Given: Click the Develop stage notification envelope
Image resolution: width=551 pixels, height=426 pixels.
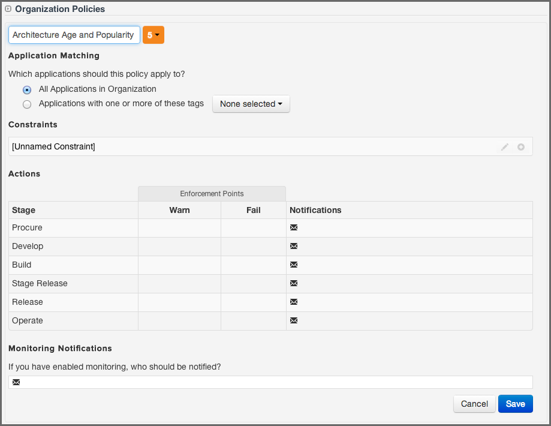Looking at the screenshot, I should [293, 246].
